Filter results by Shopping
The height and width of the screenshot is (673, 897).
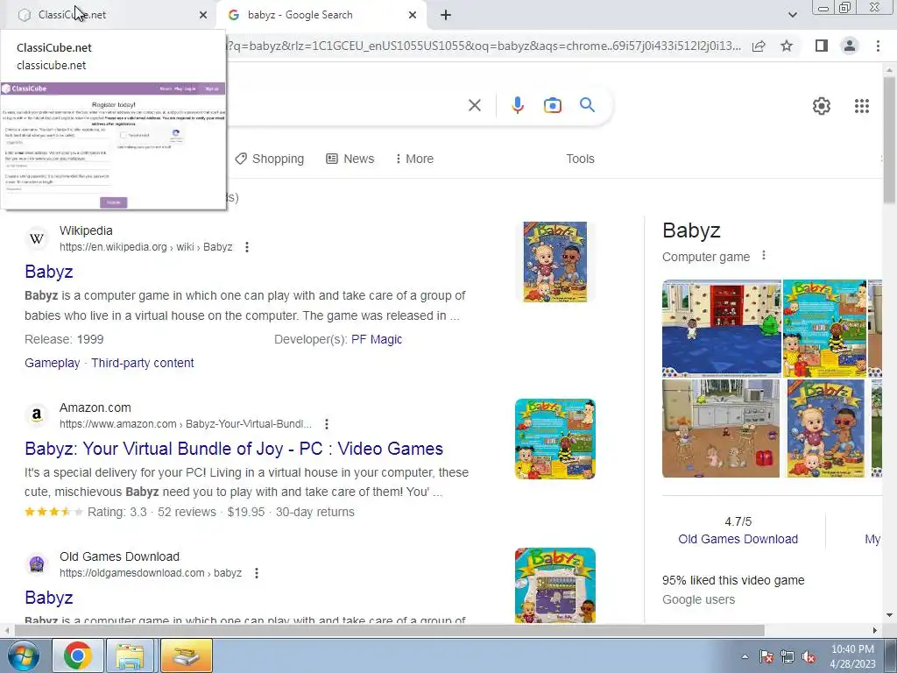(x=270, y=159)
